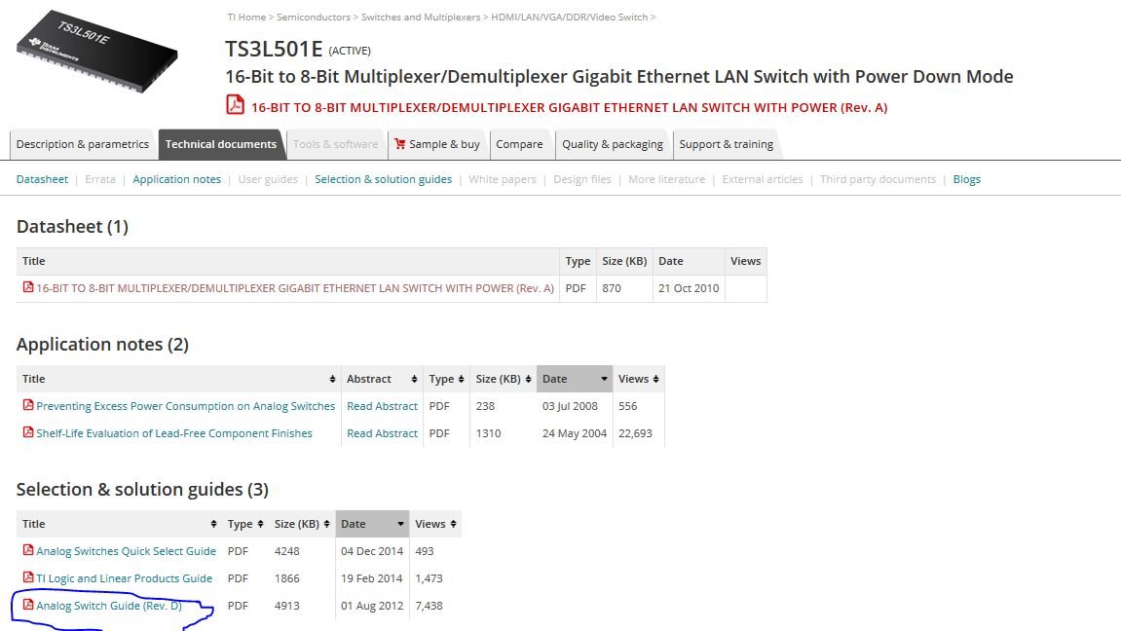This screenshot has width=1121, height=631.
Task: Open Sample & buy tab
Action: point(437,144)
